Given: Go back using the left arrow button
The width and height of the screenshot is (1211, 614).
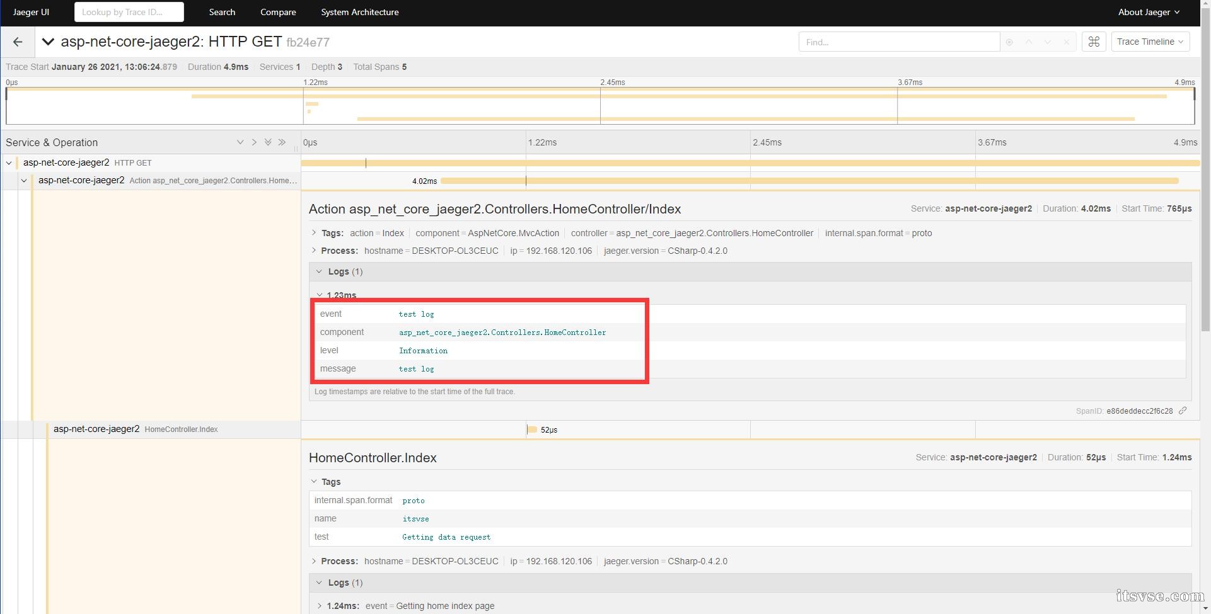Looking at the screenshot, I should tap(18, 42).
